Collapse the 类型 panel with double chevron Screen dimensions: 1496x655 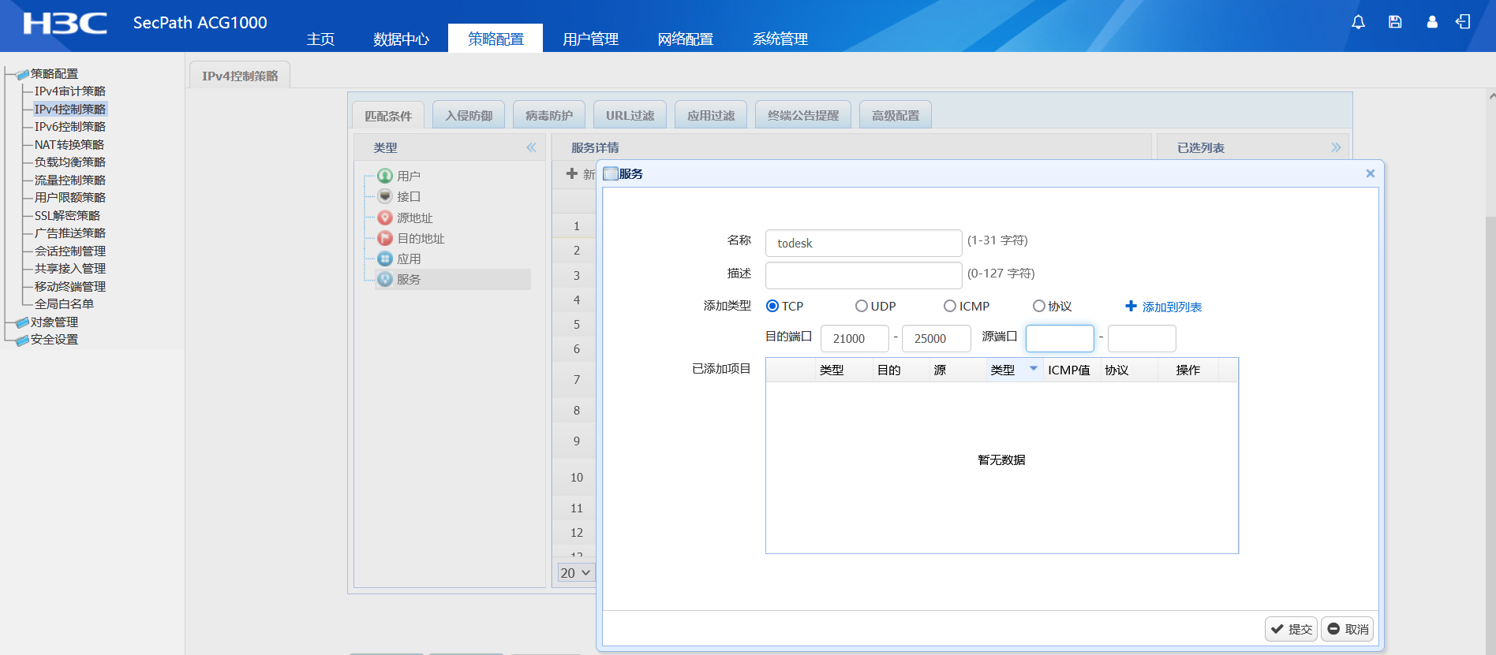[x=531, y=147]
